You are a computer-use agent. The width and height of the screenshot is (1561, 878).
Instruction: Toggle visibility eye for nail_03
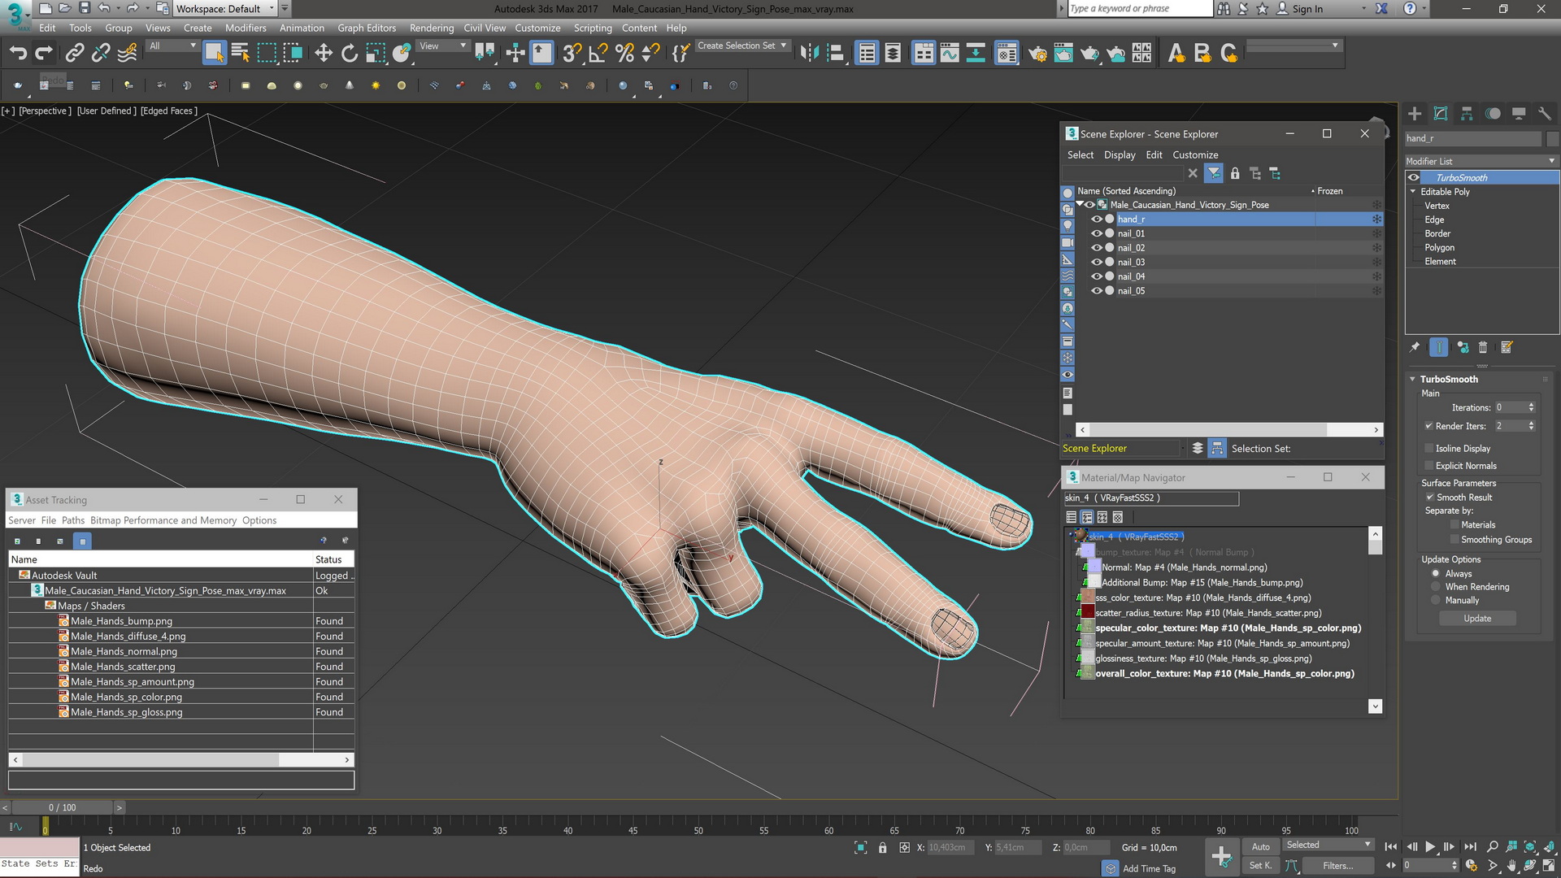click(x=1097, y=262)
